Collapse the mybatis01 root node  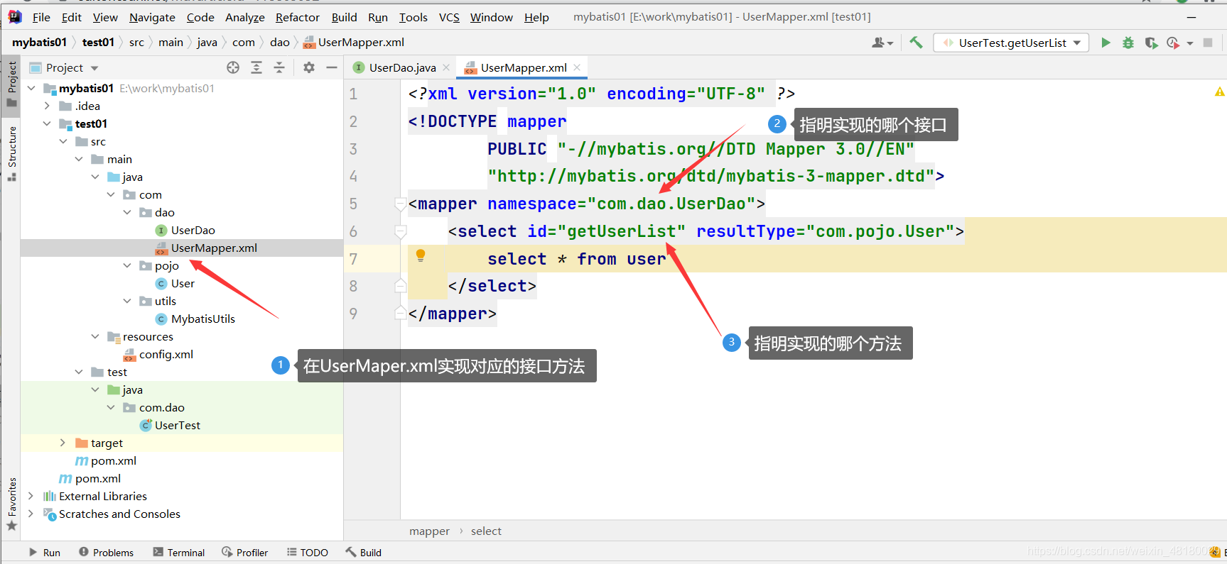click(x=31, y=88)
